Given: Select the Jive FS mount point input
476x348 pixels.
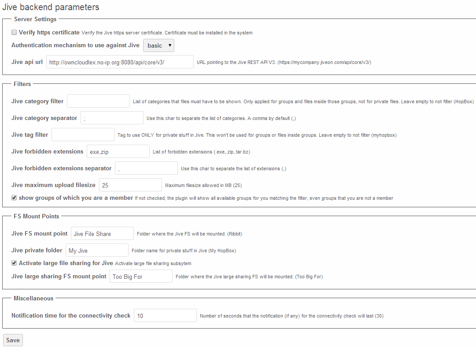Looking at the screenshot, I should point(102,233).
